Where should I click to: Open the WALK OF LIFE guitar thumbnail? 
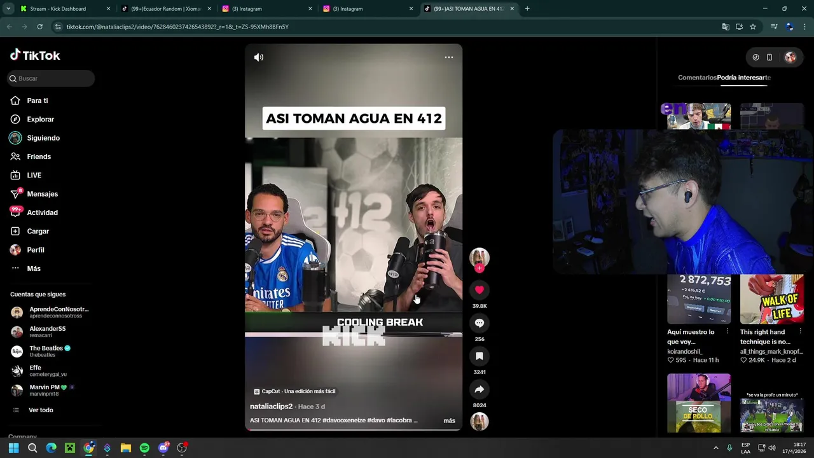tap(771, 299)
